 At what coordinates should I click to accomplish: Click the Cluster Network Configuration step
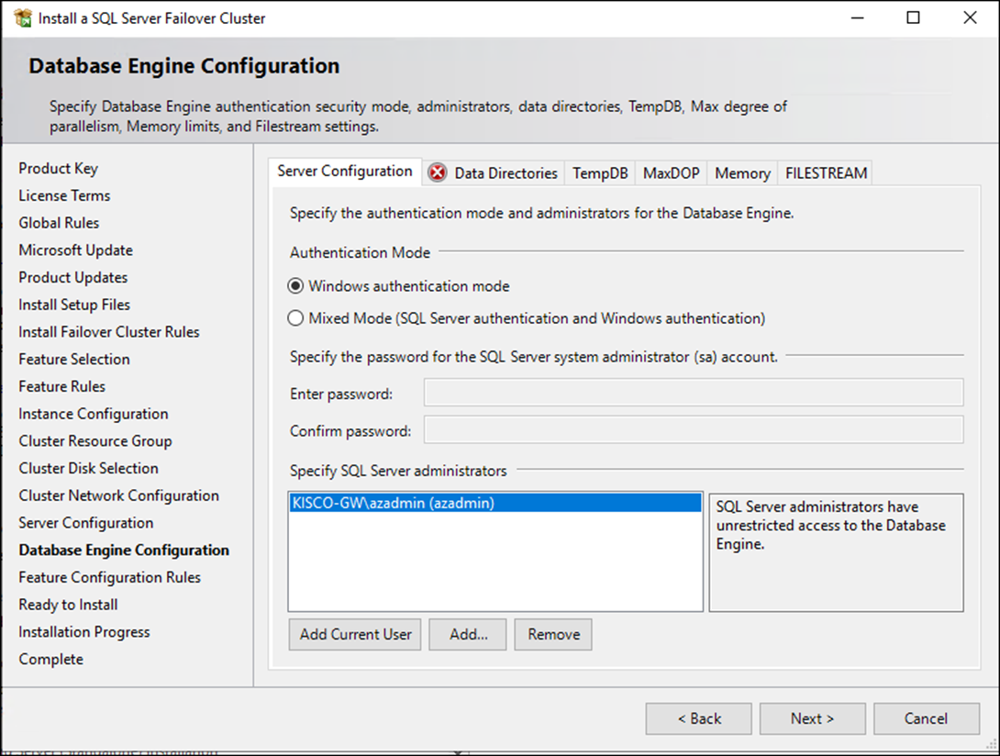click(x=118, y=495)
